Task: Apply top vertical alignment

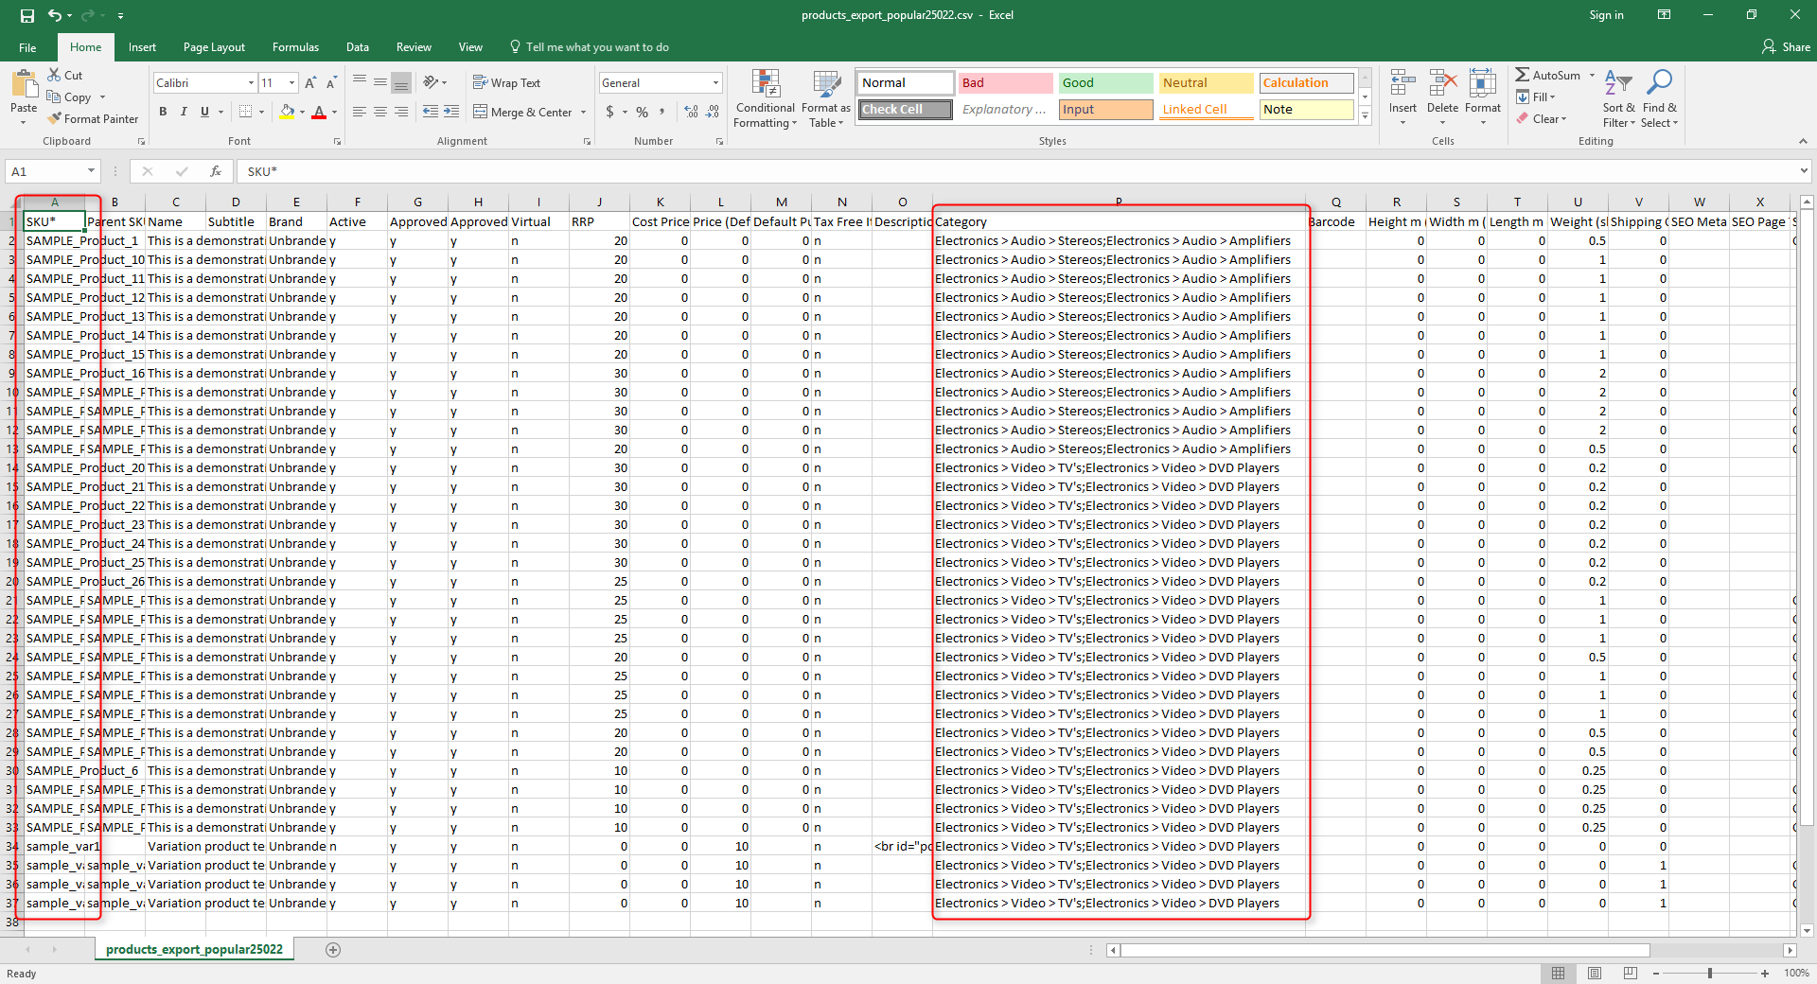Action: pos(360,82)
